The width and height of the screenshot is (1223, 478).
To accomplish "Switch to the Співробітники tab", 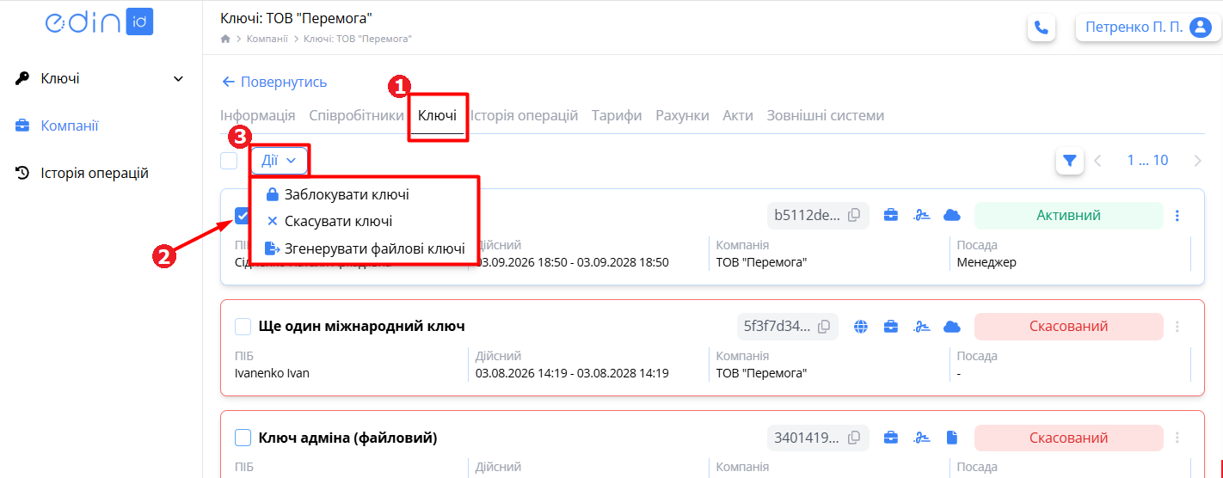I will [356, 115].
